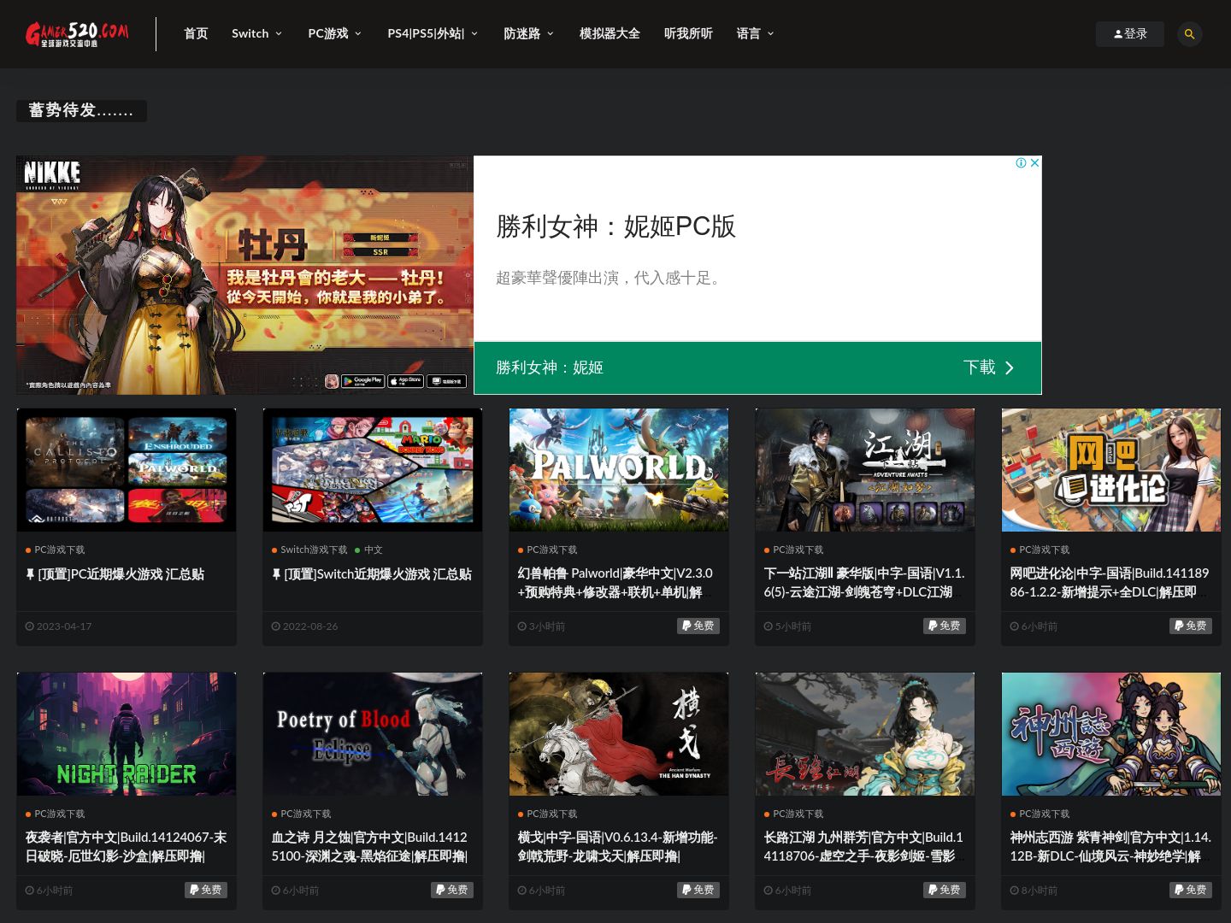Click the App Store badge in NIKKE banner
1231x923 pixels.
[x=405, y=381]
